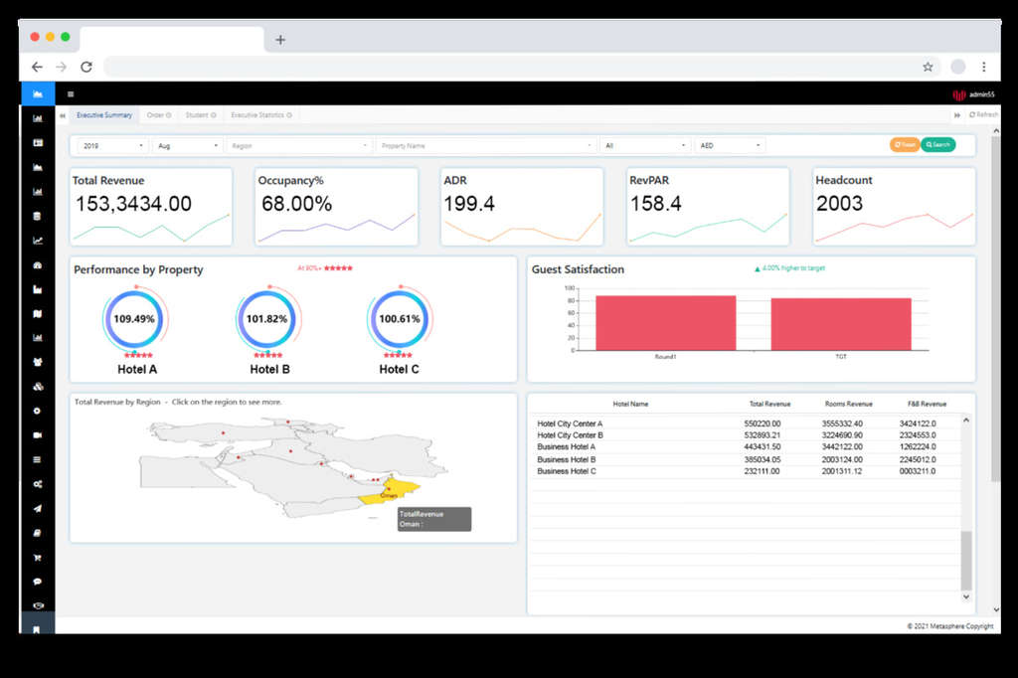Open the line-chart analytics icon in sidebar
Viewport: 1018px width, 678px height.
click(38, 240)
